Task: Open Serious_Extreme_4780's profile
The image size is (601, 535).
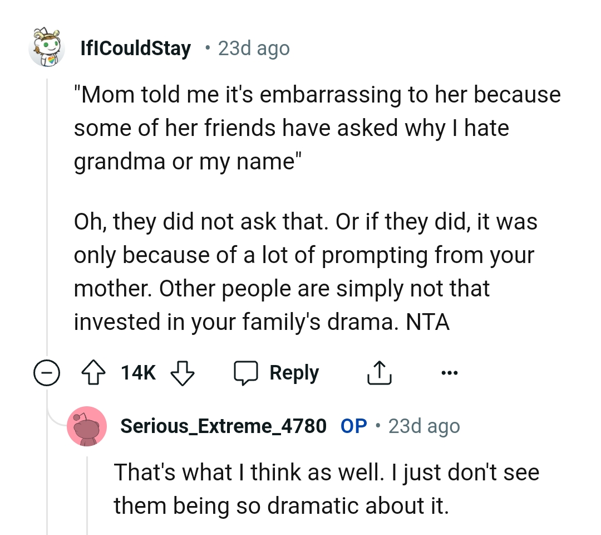Action: coord(223,426)
